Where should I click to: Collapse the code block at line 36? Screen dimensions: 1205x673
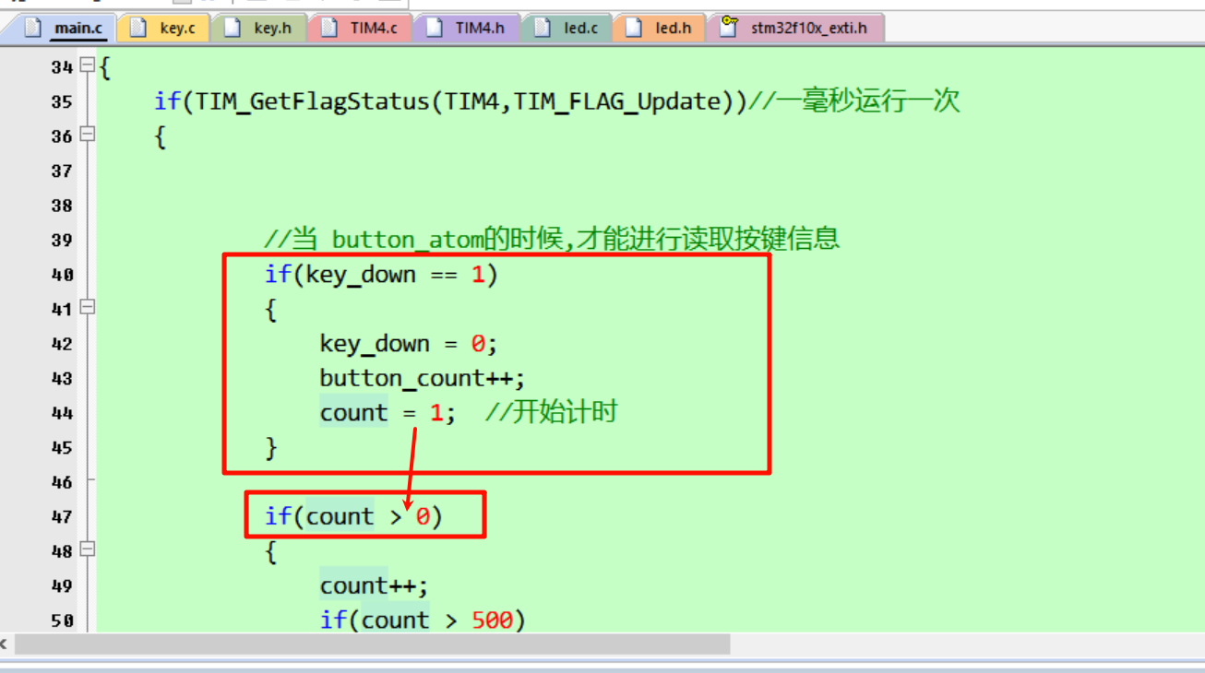coord(88,135)
